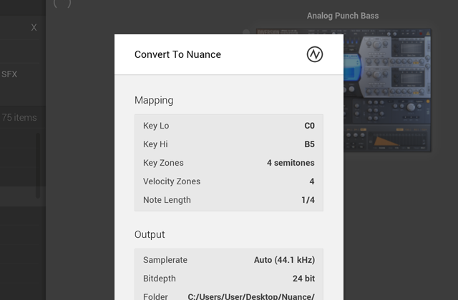The height and width of the screenshot is (300, 458).
Task: Adjust Velocity Zones value 4
Action: tap(312, 181)
